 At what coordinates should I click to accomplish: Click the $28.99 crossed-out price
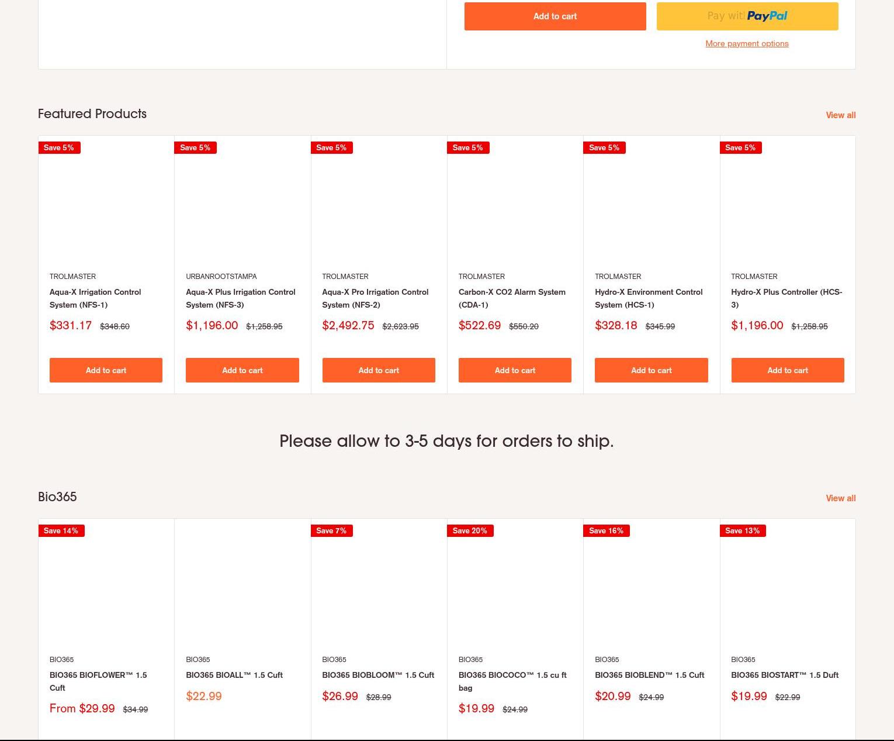[379, 697]
